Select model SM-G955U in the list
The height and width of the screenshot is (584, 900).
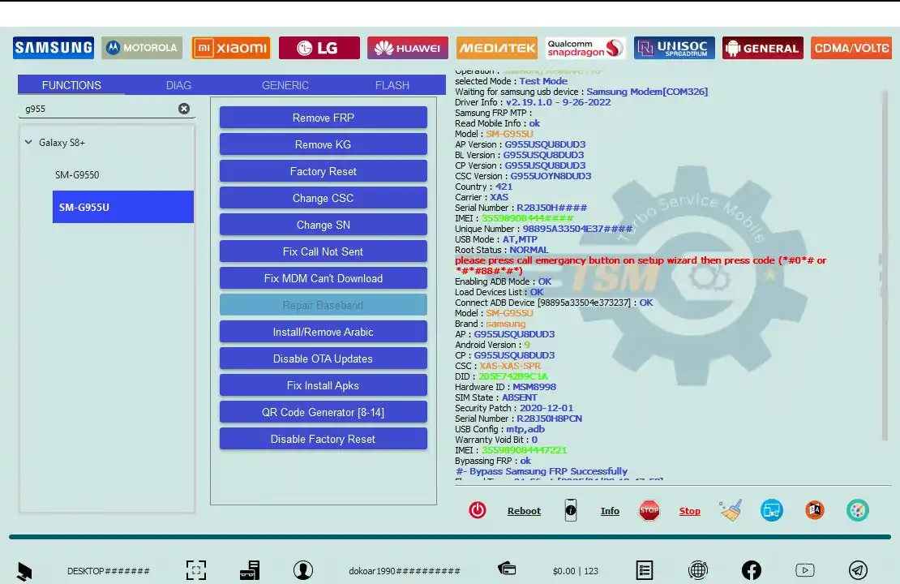(x=122, y=207)
